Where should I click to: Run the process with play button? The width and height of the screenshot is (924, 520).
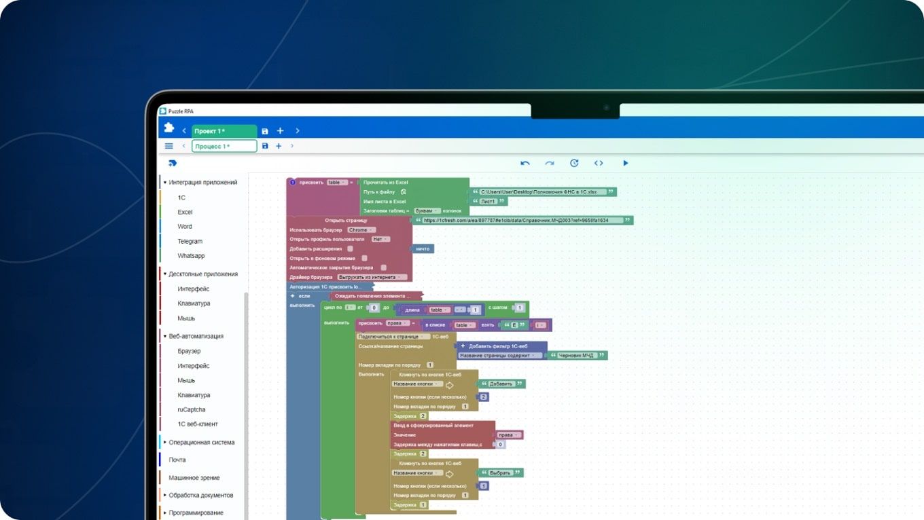tap(625, 163)
